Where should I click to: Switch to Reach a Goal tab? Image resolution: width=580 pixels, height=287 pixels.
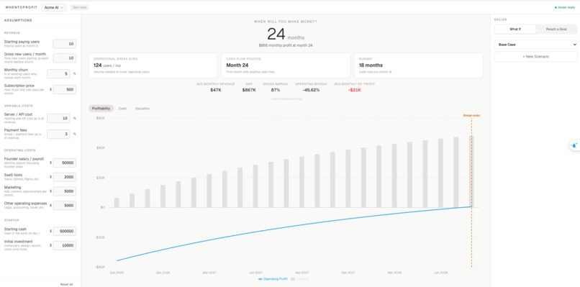coord(556,29)
